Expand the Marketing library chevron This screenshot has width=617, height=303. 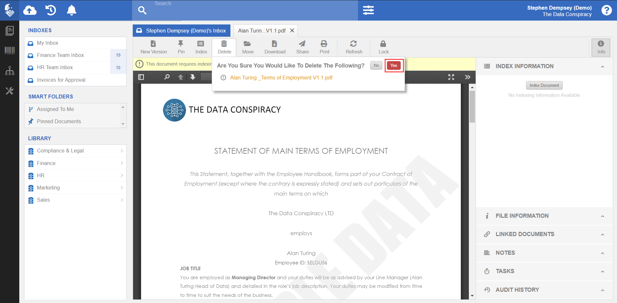point(122,188)
